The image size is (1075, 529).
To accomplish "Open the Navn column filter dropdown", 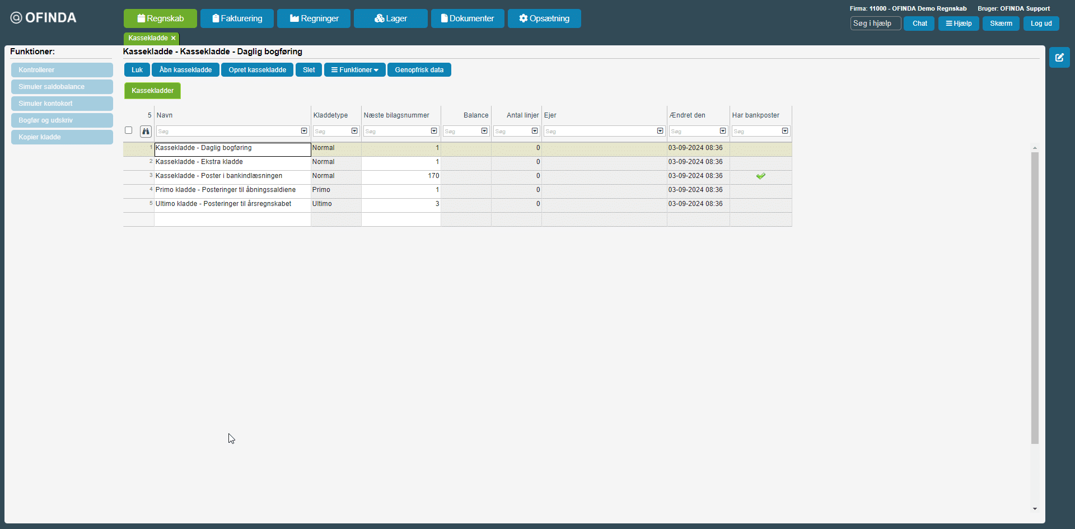I will 304,131.
